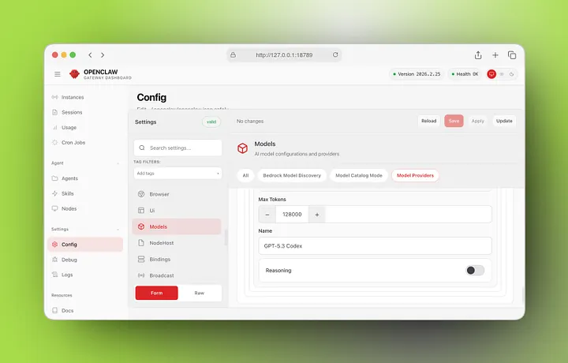This screenshot has height=363, width=568.
Task: Expand the Add tags dropdown
Action: [x=177, y=173]
